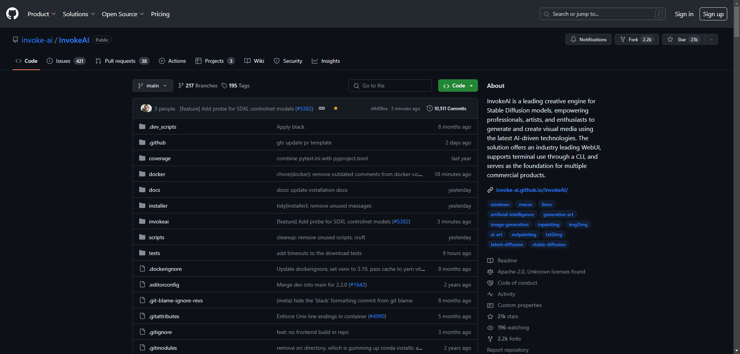740x354 pixels.
Task: Open pull request #5382 link in latest commit
Action: click(304, 109)
